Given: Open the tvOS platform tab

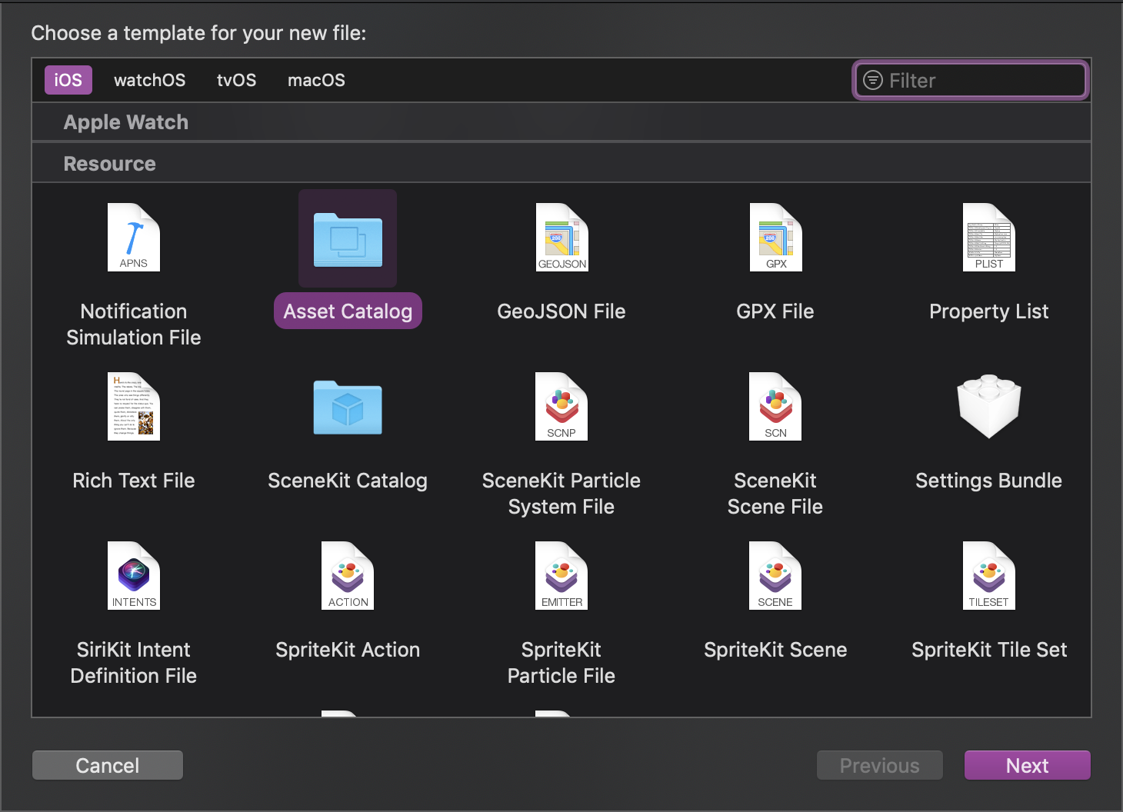Looking at the screenshot, I should pos(237,80).
